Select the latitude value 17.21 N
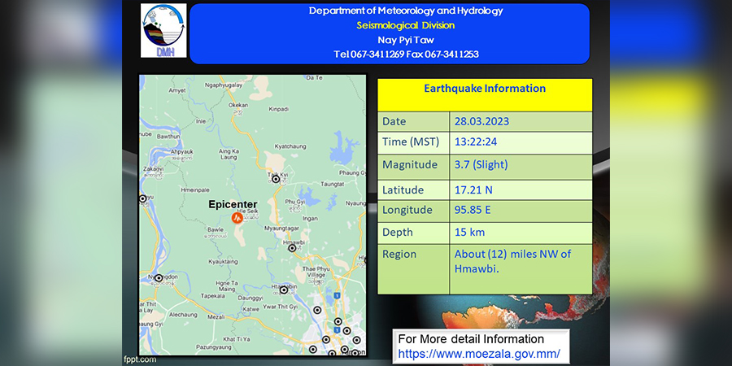This screenshot has height=366, width=732. (473, 190)
